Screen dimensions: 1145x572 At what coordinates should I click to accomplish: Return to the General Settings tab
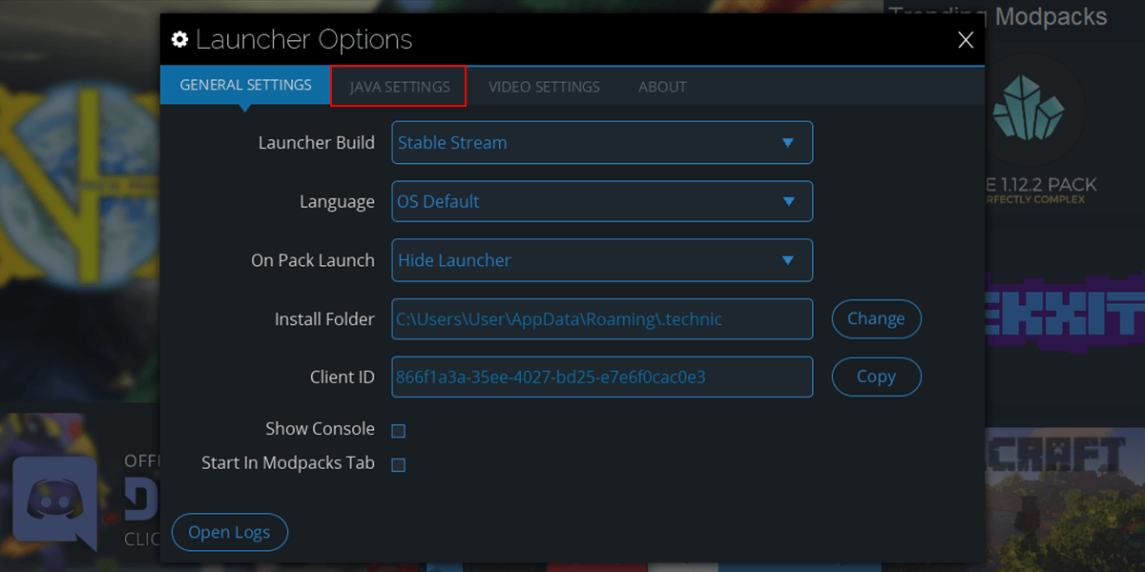pos(244,85)
